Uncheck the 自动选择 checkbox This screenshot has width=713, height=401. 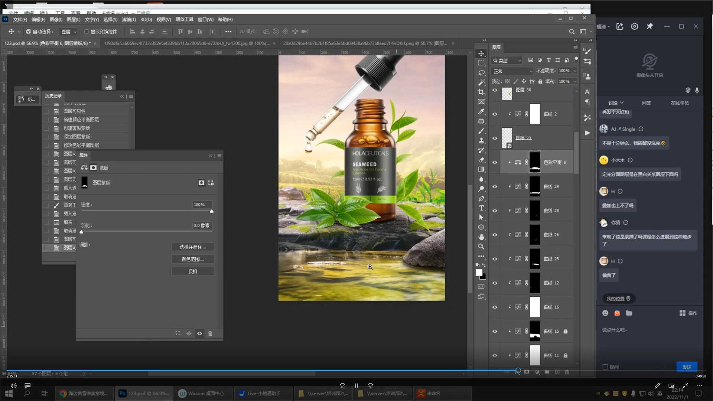(29, 32)
